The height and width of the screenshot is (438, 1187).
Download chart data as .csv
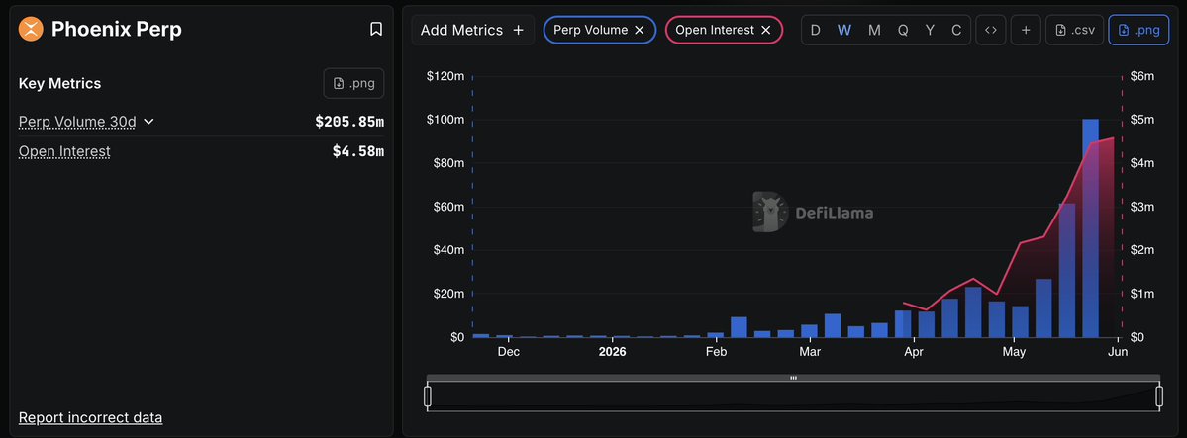pos(1074,31)
